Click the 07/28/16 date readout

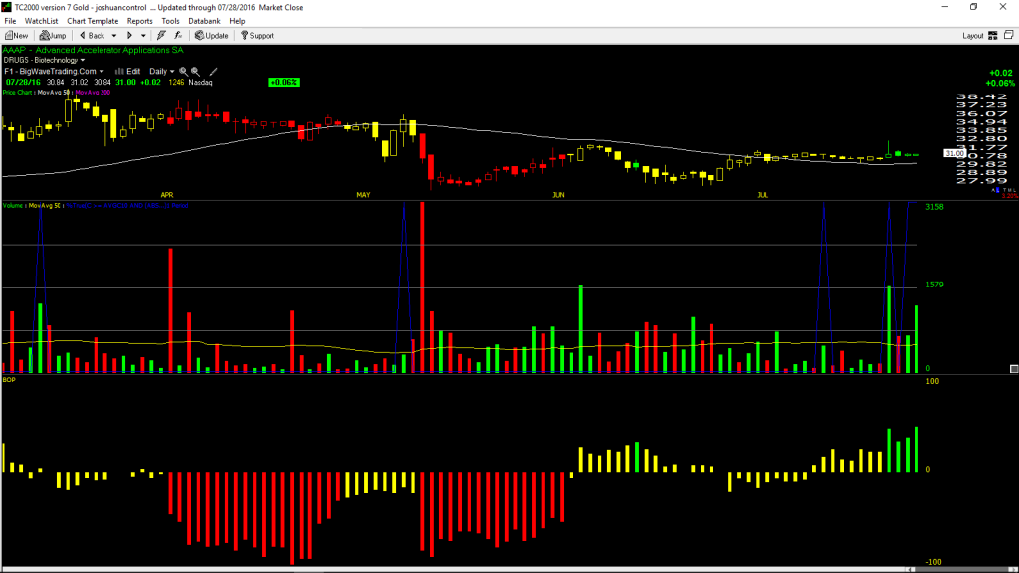pyautogui.click(x=24, y=82)
